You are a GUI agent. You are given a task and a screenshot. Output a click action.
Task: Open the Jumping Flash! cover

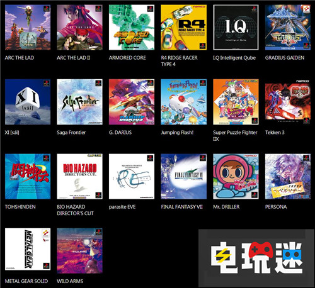pos(184,102)
